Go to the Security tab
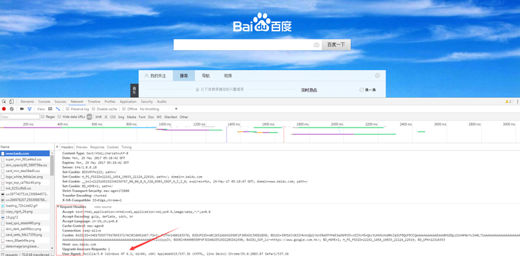 [x=147, y=101]
